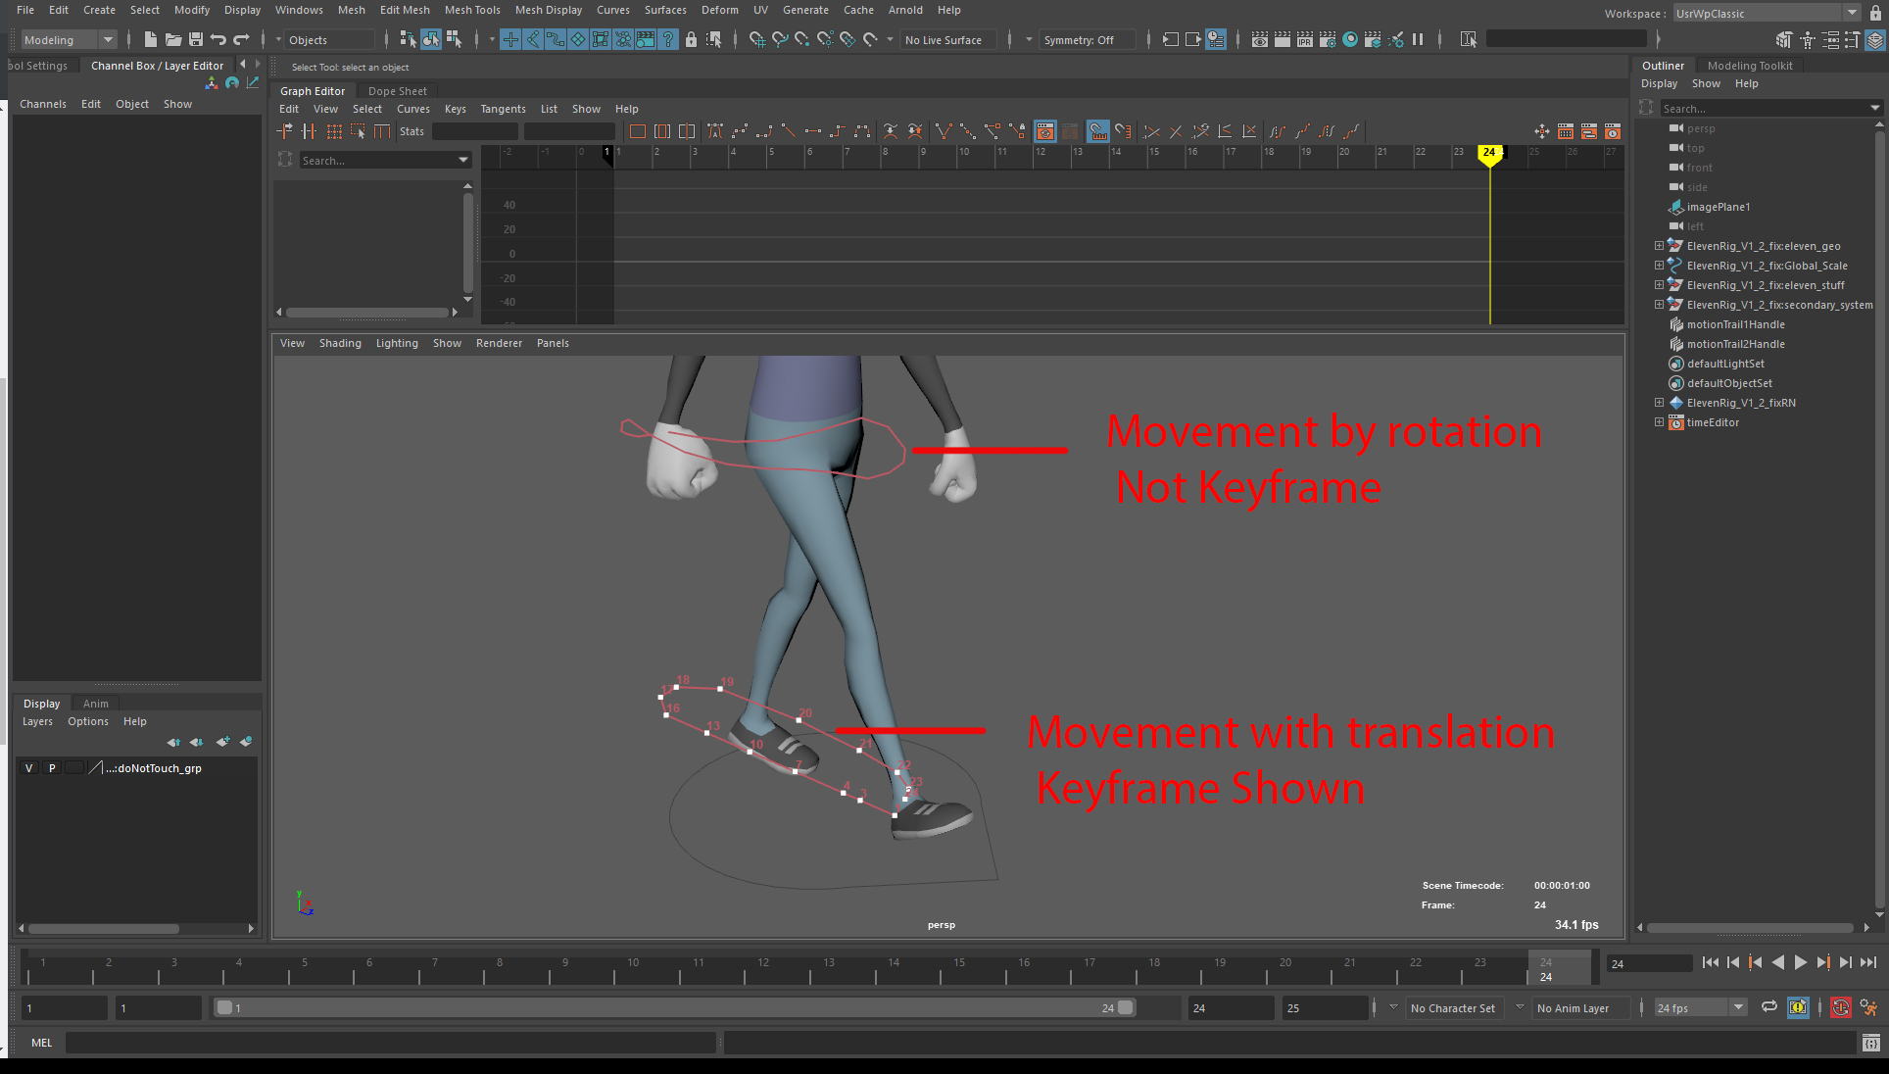Open the Modeling menu set dropdown

[69, 40]
